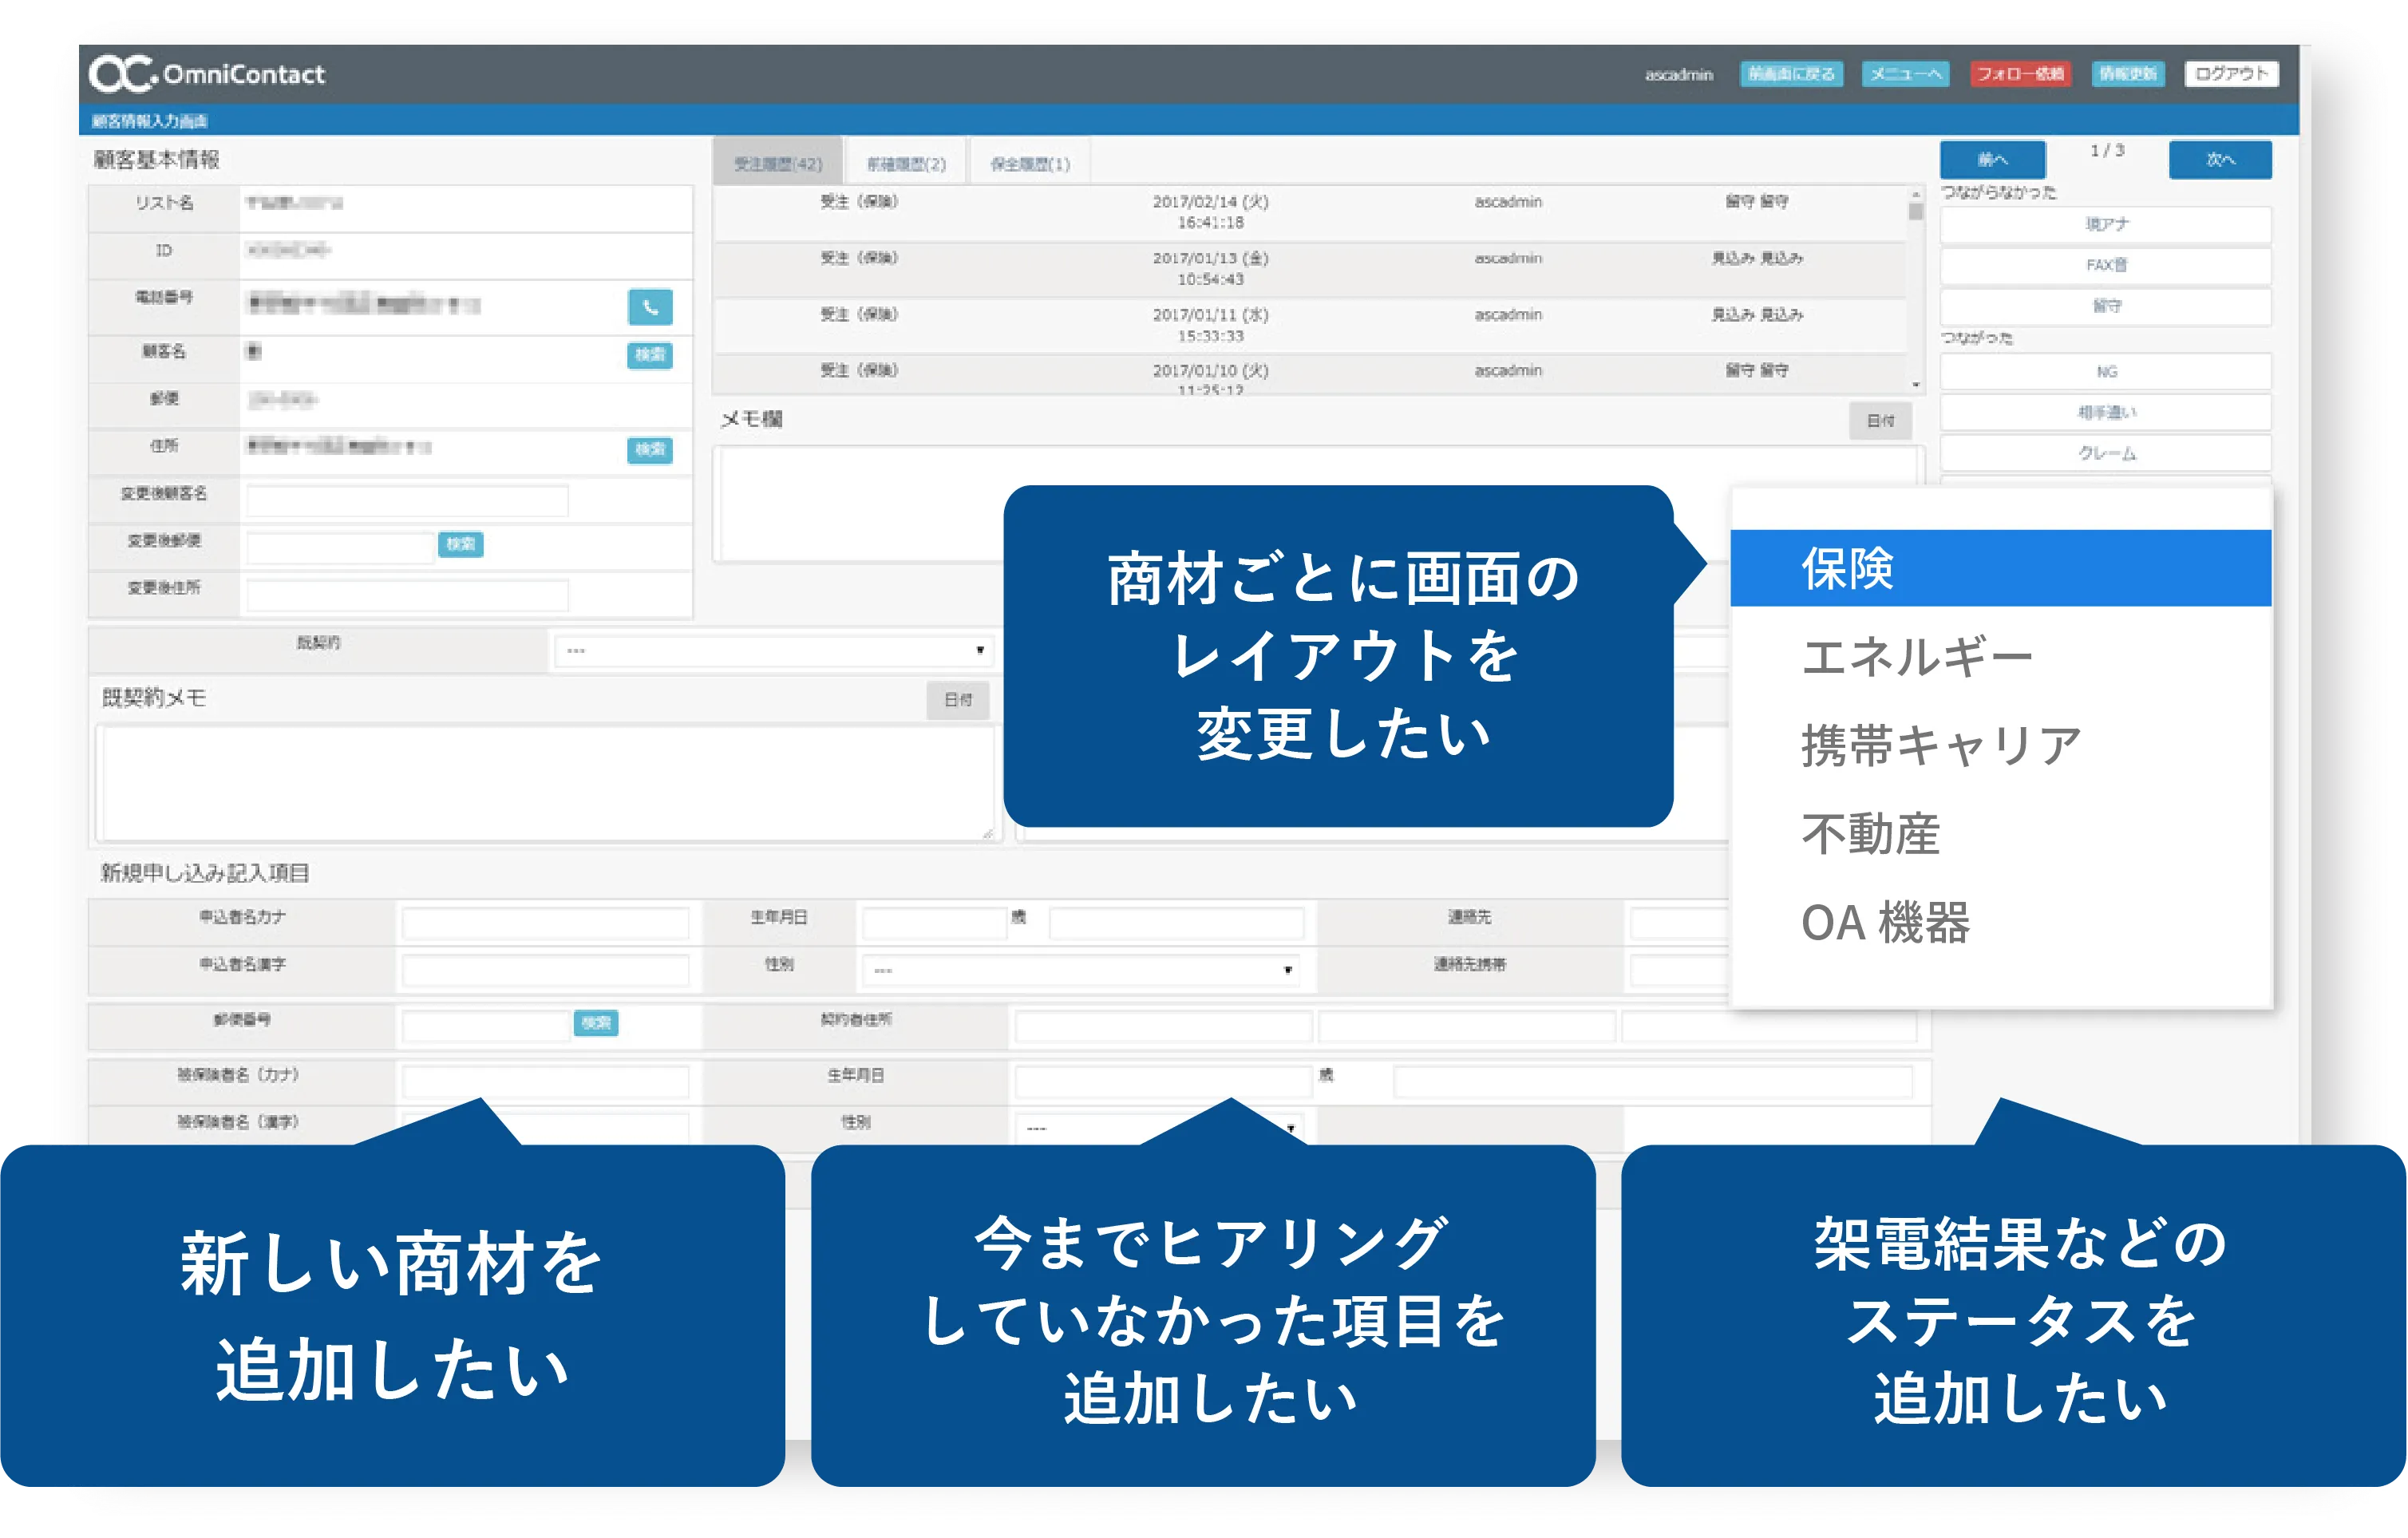Switch to the 保全履歴(1) tab

pyautogui.click(x=1030, y=164)
